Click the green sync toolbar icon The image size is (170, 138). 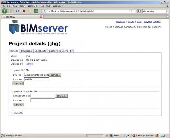pos(36,11)
